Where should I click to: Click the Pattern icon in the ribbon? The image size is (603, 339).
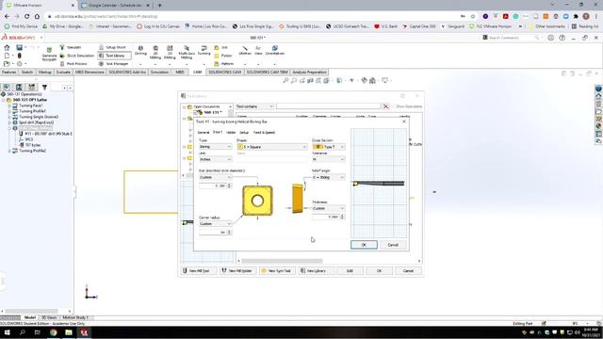[224, 64]
